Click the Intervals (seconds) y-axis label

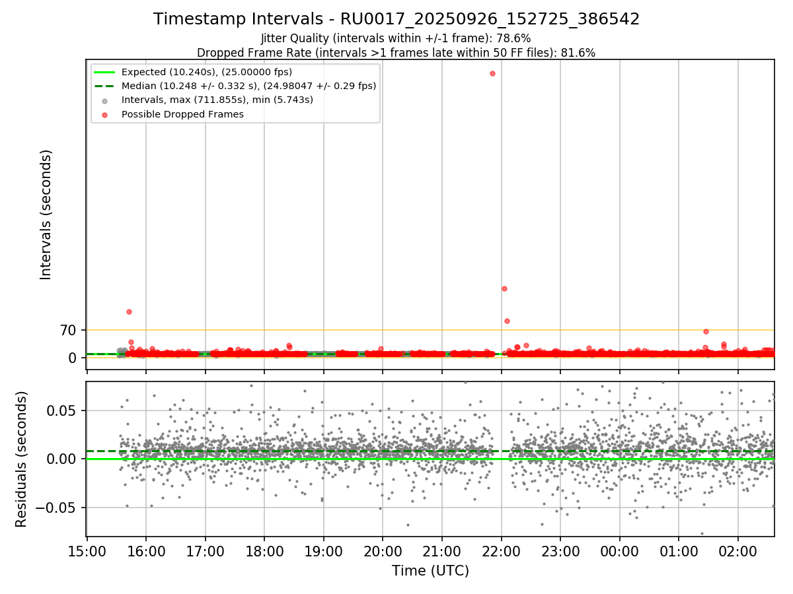pos(46,214)
